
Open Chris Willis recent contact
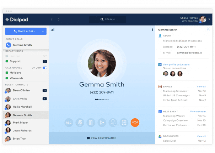26,99
